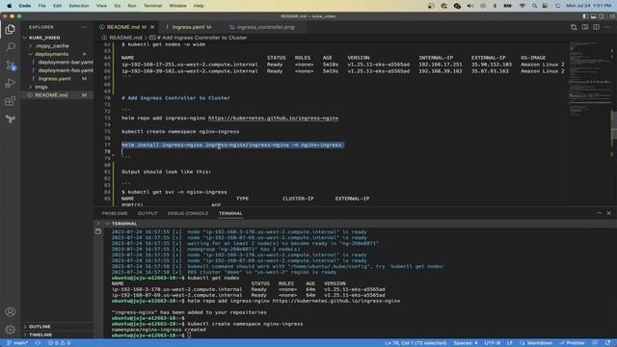Switch to DEBUG CONSOLE tab
This screenshot has width=617, height=347.
tap(188, 213)
